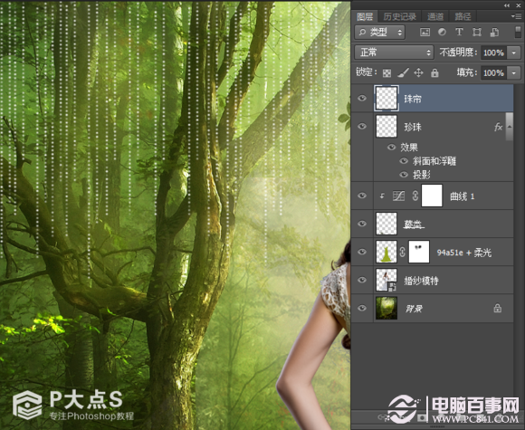Select the 婚纱模特 smart object thumbnail

tap(387, 280)
